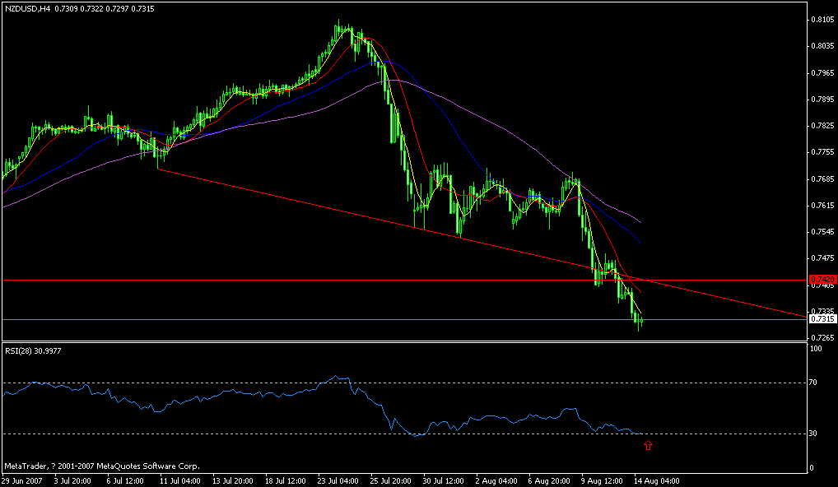Click price scale label 0.7895
This screenshot has width=838, height=487.
click(823, 100)
